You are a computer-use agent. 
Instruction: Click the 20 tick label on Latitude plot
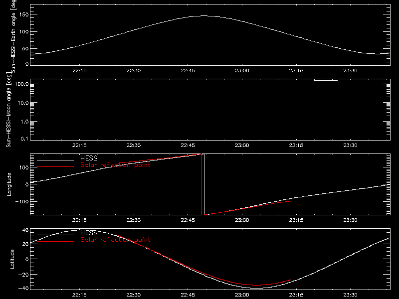coord(25,244)
